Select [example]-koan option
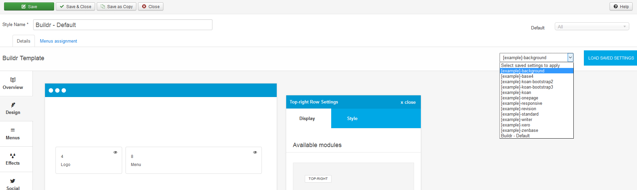This screenshot has width=637, height=190. point(537,93)
